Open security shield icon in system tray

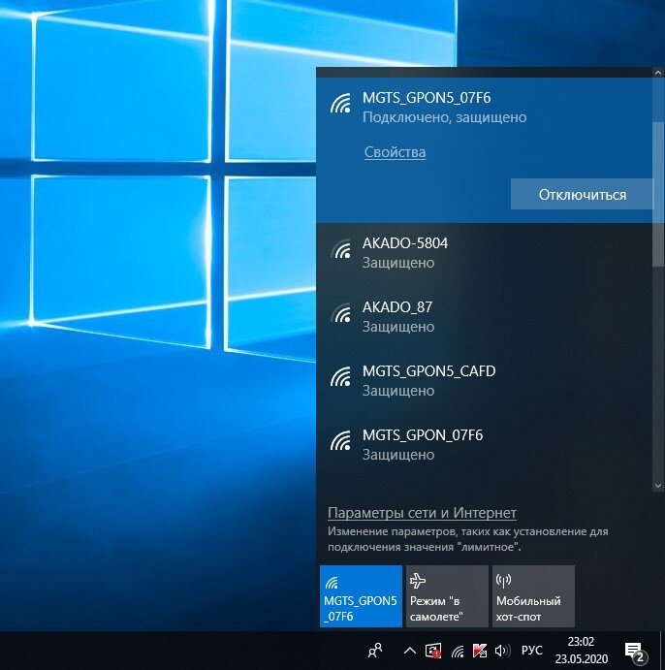pyautogui.click(x=433, y=651)
